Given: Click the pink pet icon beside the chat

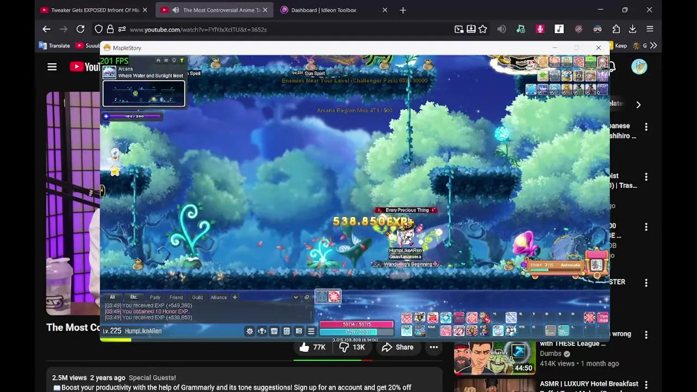Looking at the screenshot, I should pos(334,296).
